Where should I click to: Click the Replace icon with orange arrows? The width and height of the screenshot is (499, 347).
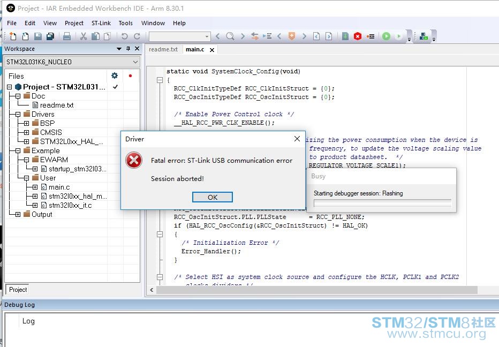pyautogui.click(x=255, y=36)
